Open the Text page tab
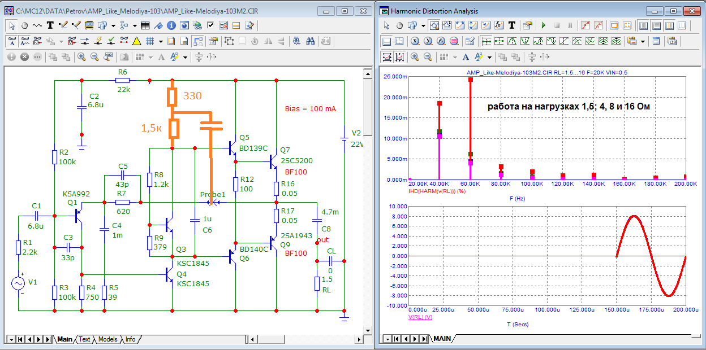706x350 pixels. coord(84,339)
